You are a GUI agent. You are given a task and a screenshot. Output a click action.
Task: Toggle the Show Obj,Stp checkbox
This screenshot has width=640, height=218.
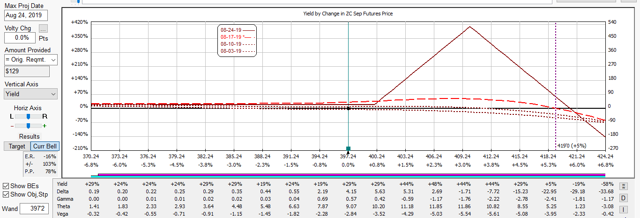tap(6, 194)
